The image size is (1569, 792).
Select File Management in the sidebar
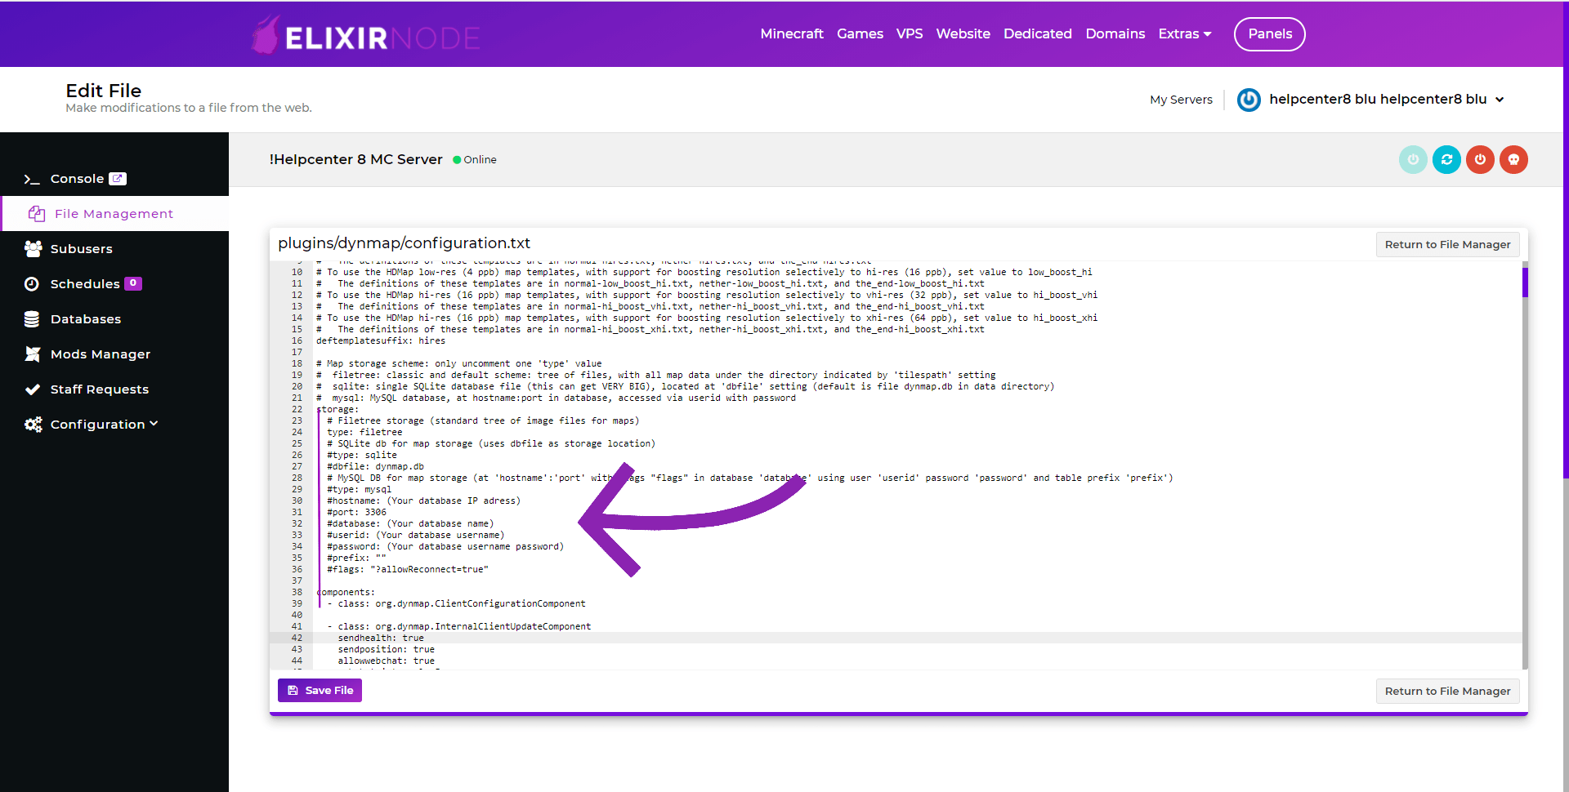pyautogui.click(x=114, y=214)
